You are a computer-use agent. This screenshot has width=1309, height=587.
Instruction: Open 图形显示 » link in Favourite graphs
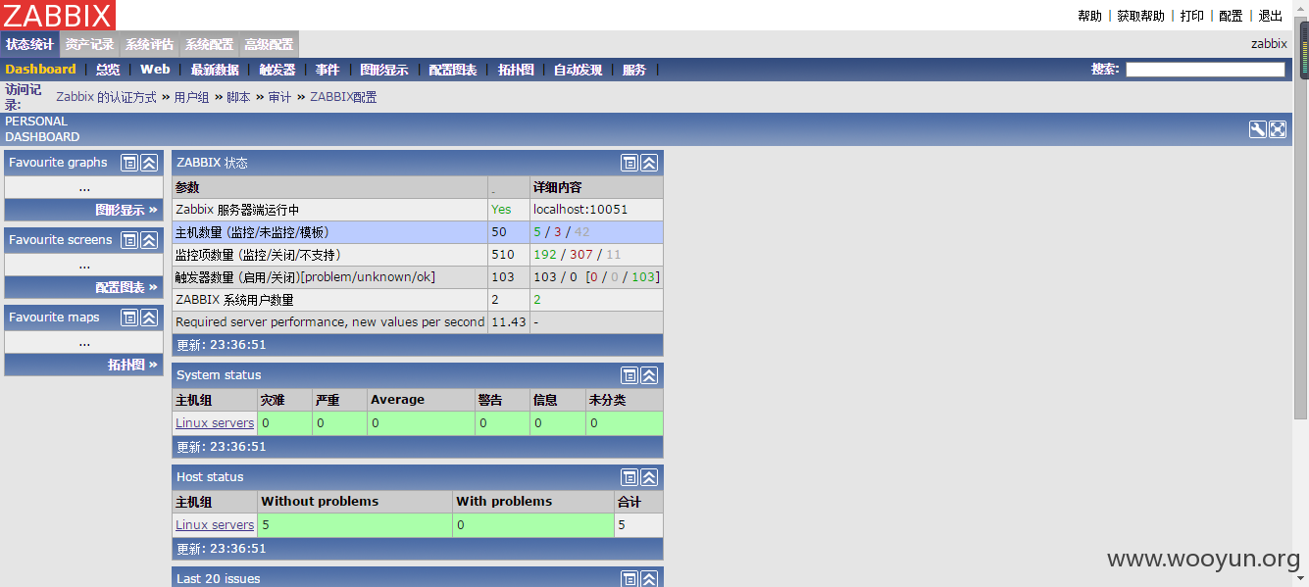coord(126,210)
